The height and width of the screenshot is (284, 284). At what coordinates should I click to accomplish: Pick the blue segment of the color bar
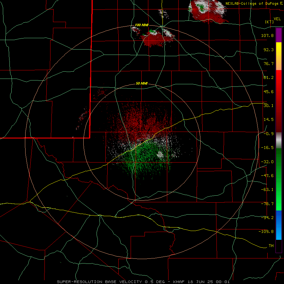279,225
